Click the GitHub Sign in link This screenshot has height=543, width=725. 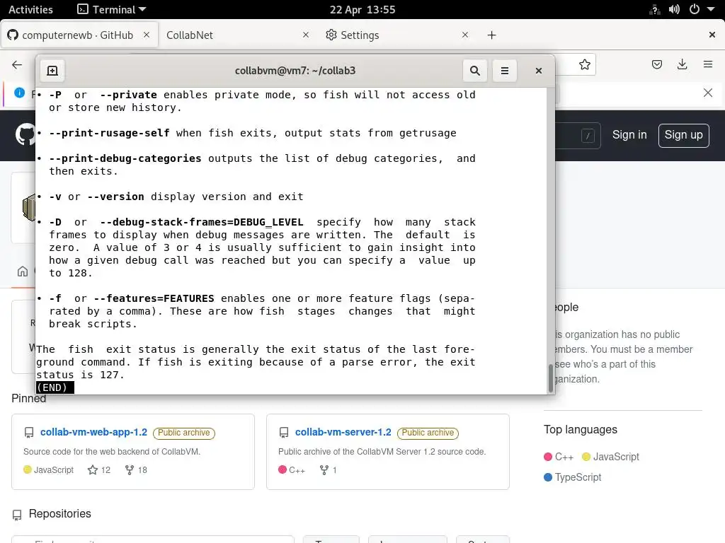tap(629, 135)
